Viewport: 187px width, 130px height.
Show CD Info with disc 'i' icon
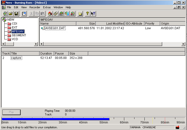[x=67, y=14]
